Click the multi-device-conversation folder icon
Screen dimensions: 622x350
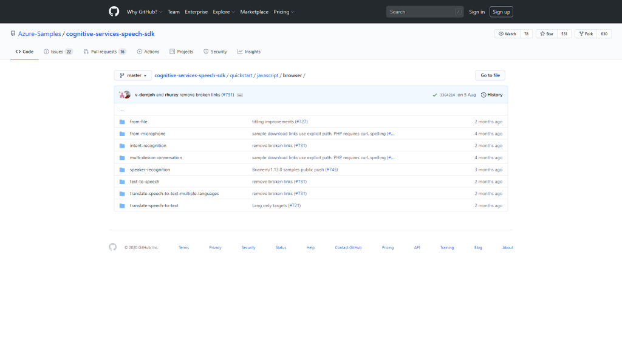point(122,157)
